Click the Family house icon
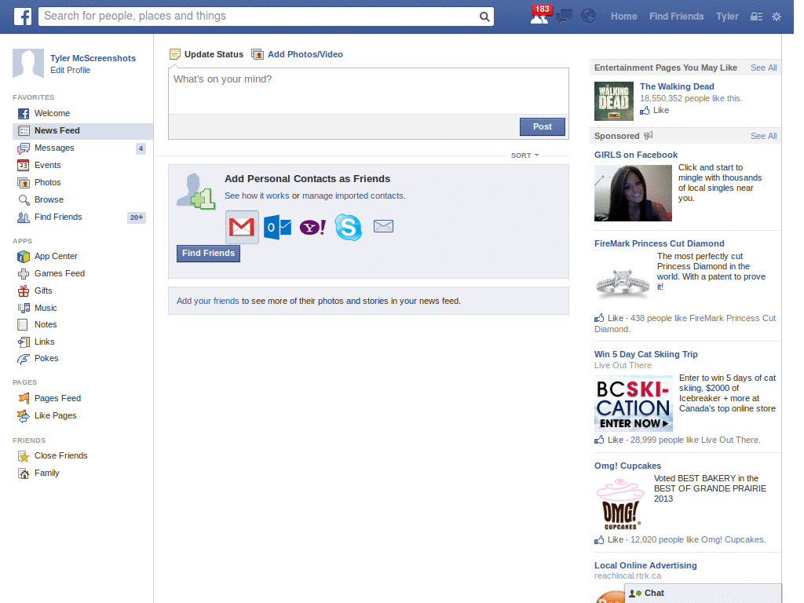The width and height of the screenshot is (804, 603). pos(24,473)
